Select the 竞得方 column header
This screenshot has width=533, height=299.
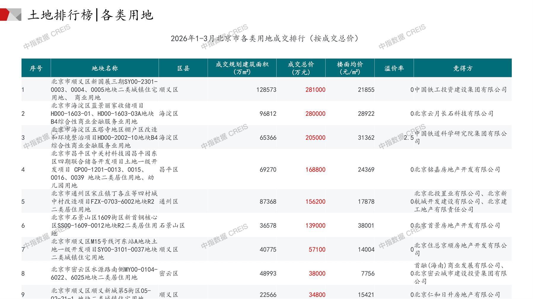click(x=462, y=68)
